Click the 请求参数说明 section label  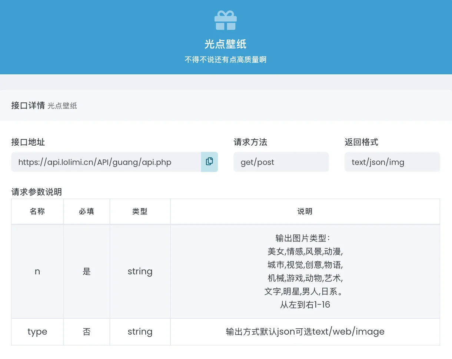(36, 192)
